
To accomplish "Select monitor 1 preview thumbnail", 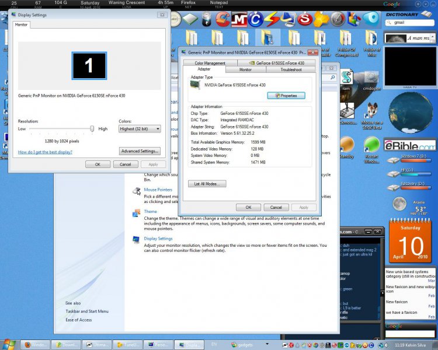I will point(89,65).
